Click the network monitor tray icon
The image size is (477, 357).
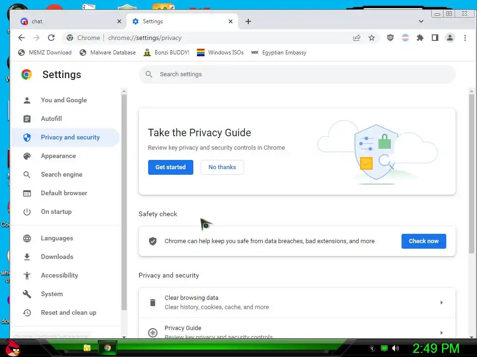point(384,348)
